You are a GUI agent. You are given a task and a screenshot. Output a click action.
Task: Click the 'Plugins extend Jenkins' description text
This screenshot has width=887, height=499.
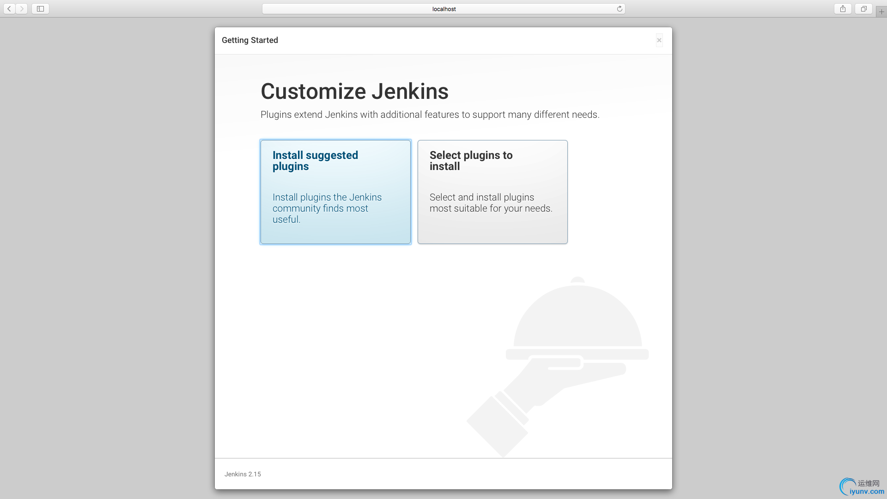pos(430,115)
